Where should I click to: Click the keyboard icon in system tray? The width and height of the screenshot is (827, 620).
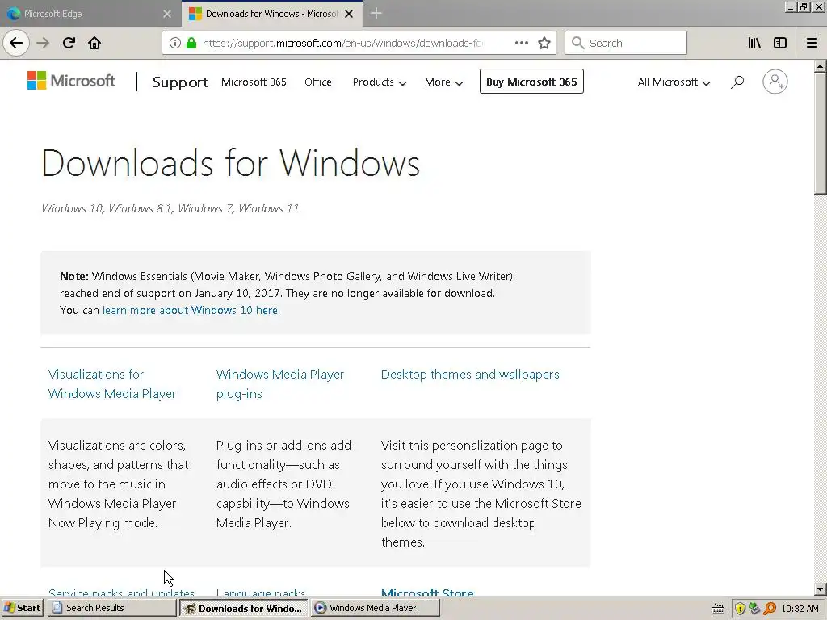[x=718, y=609]
